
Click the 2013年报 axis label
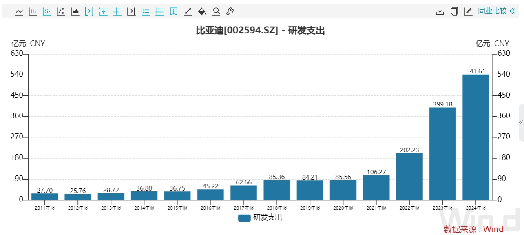click(x=111, y=208)
